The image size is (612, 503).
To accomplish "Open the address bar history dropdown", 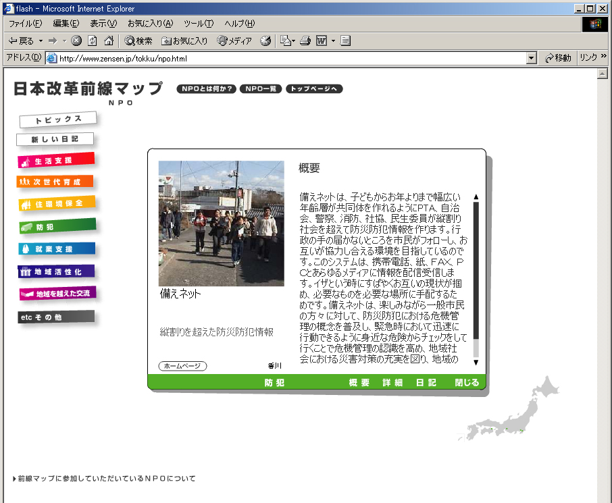I will pyautogui.click(x=530, y=58).
